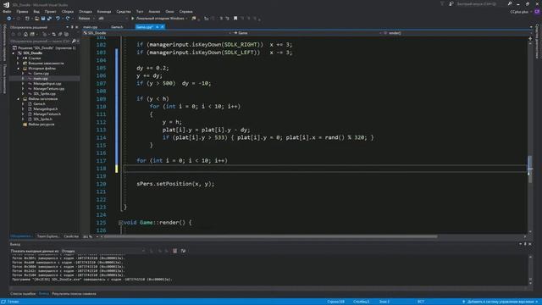Open the Справка menu

(186, 11)
